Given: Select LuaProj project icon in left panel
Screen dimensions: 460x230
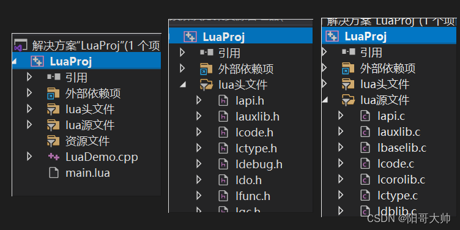Looking at the screenshot, I should (37, 61).
